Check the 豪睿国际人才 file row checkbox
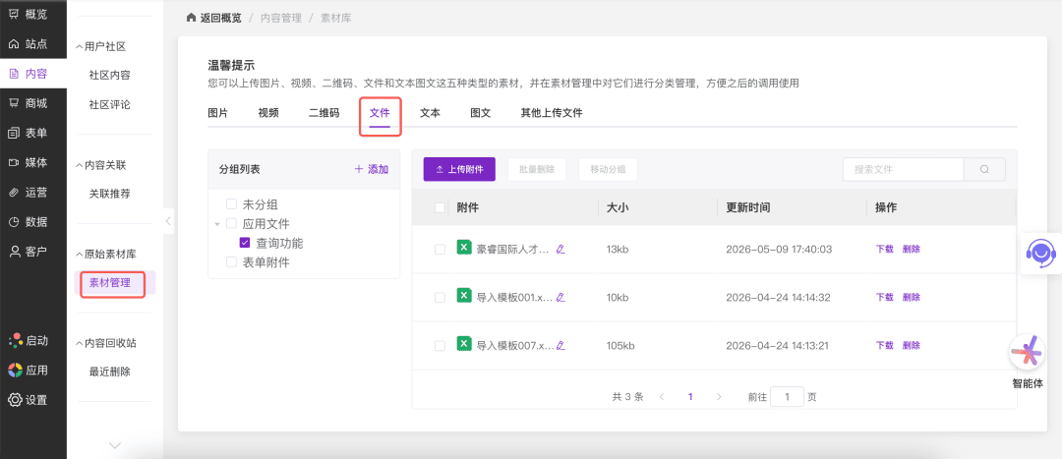1062x459 pixels. (441, 249)
